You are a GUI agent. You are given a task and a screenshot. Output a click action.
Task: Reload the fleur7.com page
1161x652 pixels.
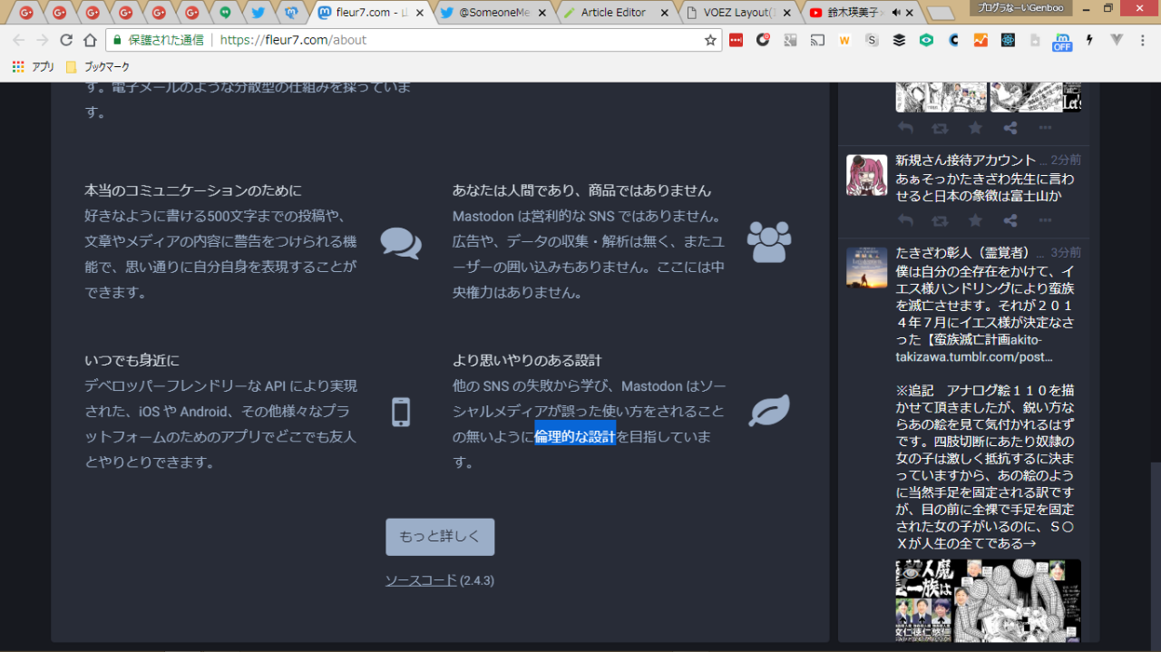click(x=66, y=40)
